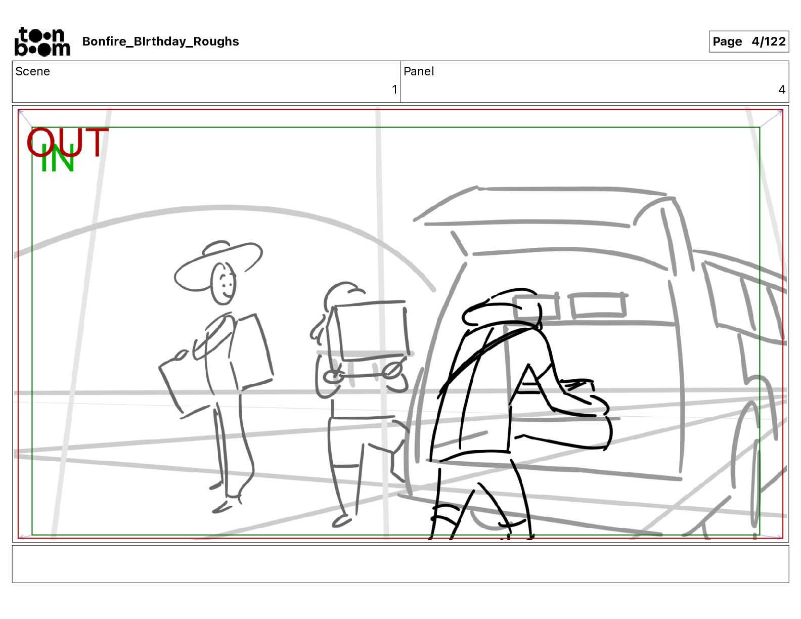Click the empty notes box below the panel

[x=401, y=564]
